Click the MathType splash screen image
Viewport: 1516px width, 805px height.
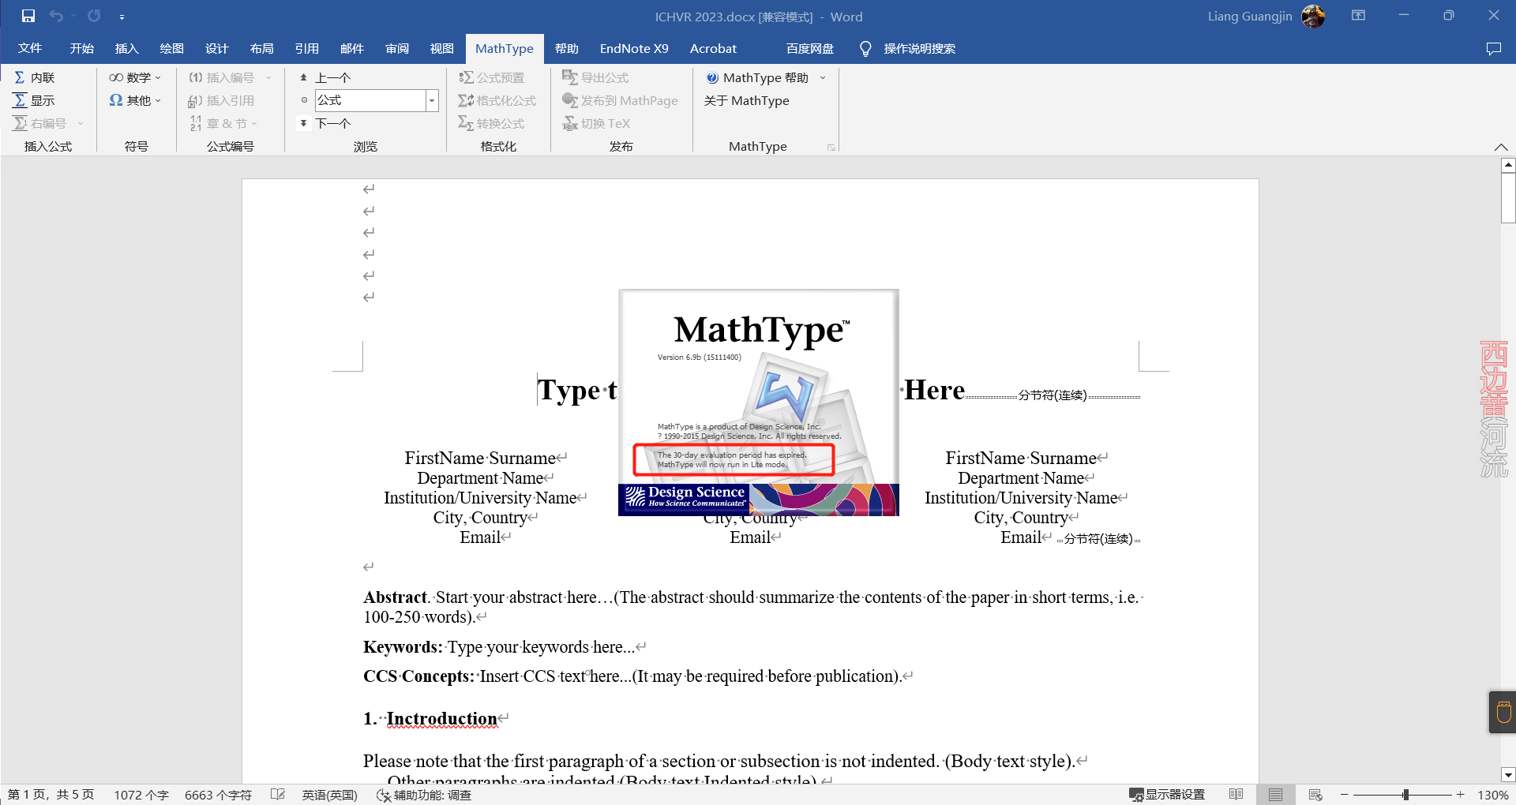(759, 402)
